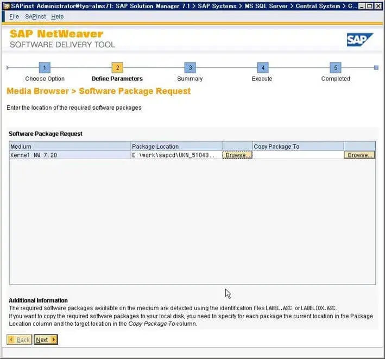The height and width of the screenshot is (359, 385).
Task: Click the Package Location field with E:\work\sapcd path
Action: click(x=176, y=155)
